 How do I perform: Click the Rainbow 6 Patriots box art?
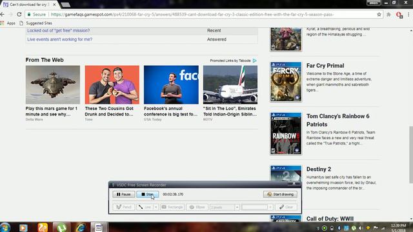[286, 133]
